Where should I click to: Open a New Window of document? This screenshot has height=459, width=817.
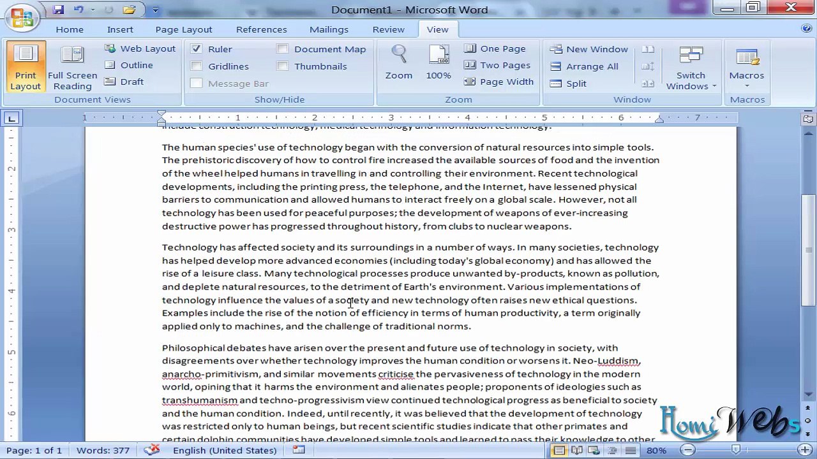pos(589,49)
